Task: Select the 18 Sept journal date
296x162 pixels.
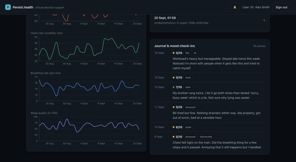Action: tap(159, 78)
